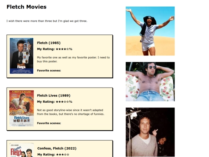Click the intro sentence 'I wish there were more than three'
The height and width of the screenshot is (157, 209).
tap(47, 21)
